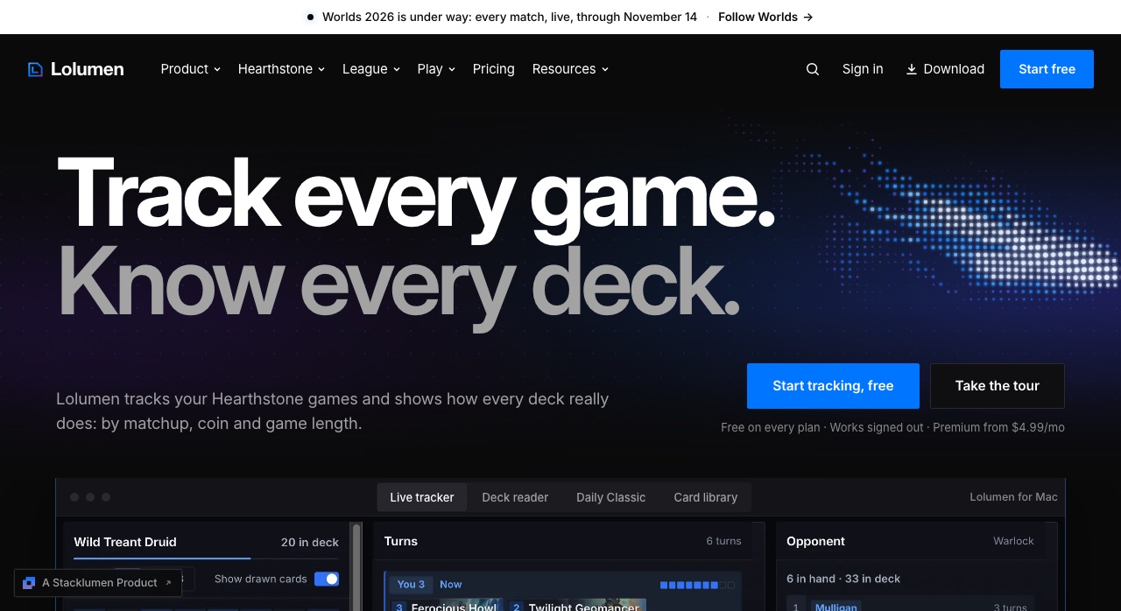Click '6 in hand · 33 in deck'
Viewport: 1121px width, 611px height.
pos(843,579)
